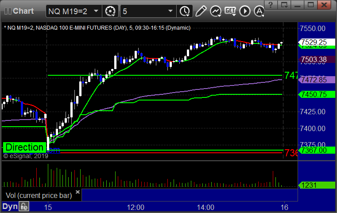Viewport: 337px width, 213px height.
Task: Close the Vol current price bar pane
Action: tap(77, 192)
